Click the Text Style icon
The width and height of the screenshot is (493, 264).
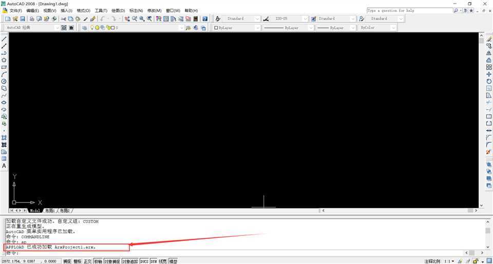[218, 19]
